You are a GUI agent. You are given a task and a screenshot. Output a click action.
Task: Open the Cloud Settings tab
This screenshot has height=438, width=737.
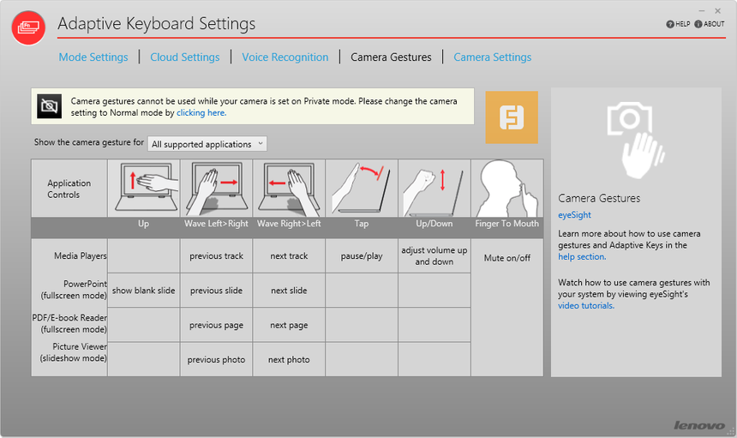click(x=184, y=57)
